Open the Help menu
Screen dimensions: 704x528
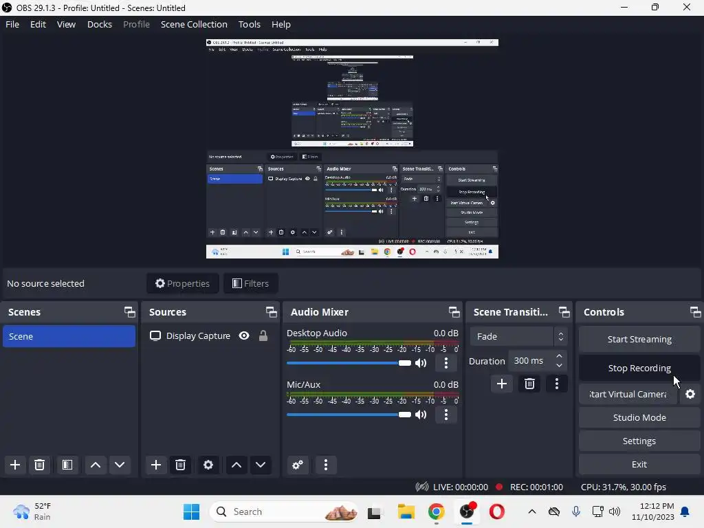pos(281,24)
